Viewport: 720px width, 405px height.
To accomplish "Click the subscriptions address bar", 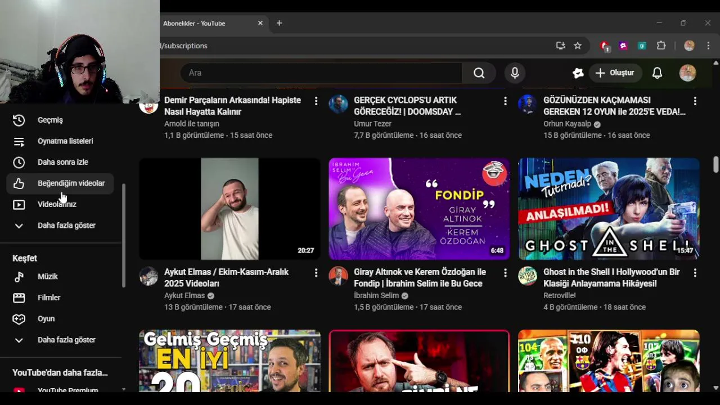I will pyautogui.click(x=354, y=46).
